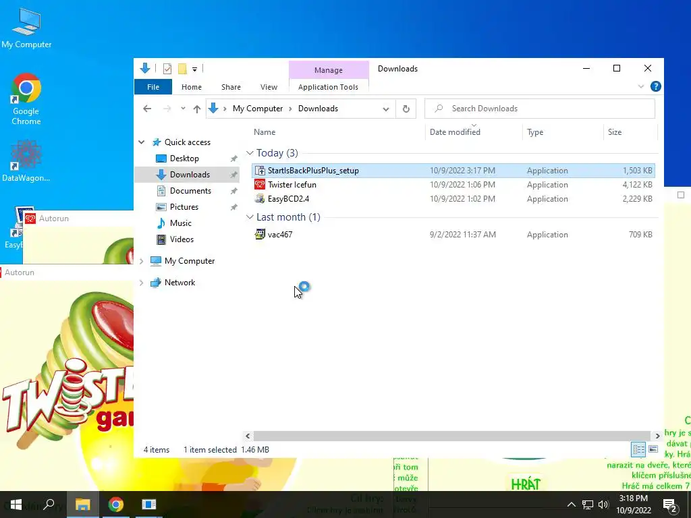Switch to the View ribbon tab
The image size is (691, 518).
click(x=269, y=87)
